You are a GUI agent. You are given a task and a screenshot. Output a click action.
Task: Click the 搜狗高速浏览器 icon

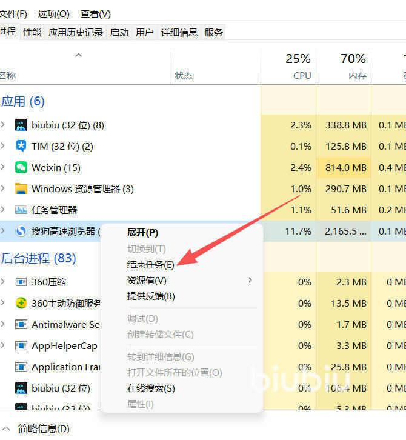[x=21, y=232]
